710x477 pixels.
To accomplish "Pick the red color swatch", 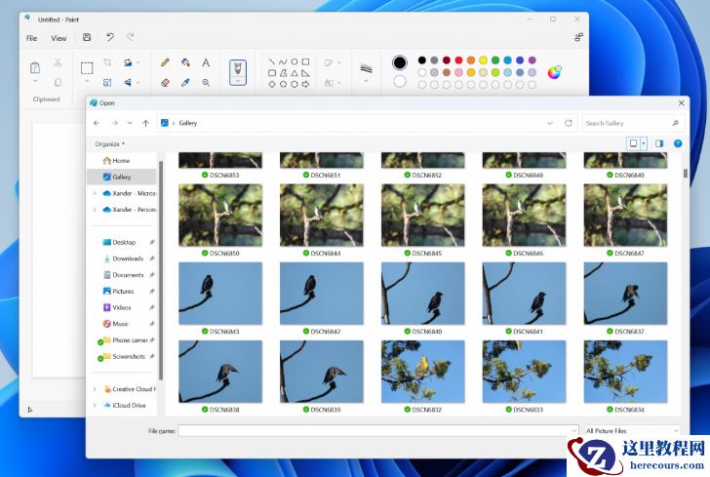I will click(458, 60).
